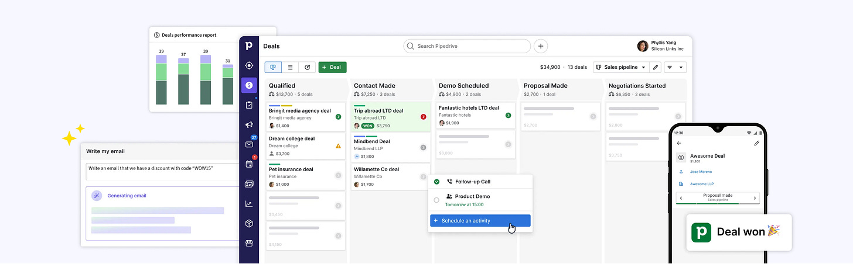Open the Trip abroad LTD deal card
Screen dimensions: 853x264
[x=390, y=117]
